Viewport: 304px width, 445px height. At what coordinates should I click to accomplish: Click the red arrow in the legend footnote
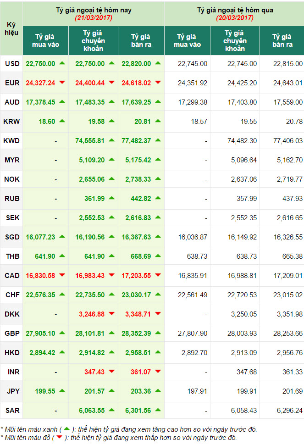point(59,437)
